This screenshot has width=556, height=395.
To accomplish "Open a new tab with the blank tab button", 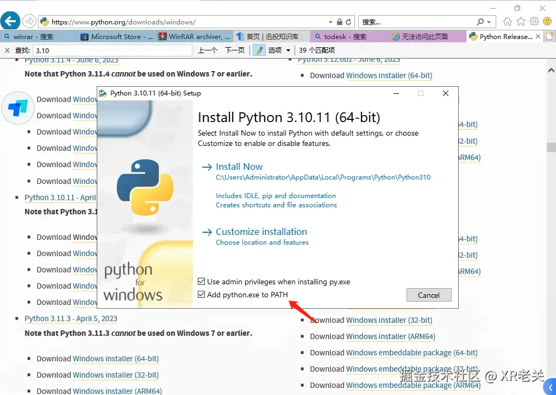I will tap(550, 36).
